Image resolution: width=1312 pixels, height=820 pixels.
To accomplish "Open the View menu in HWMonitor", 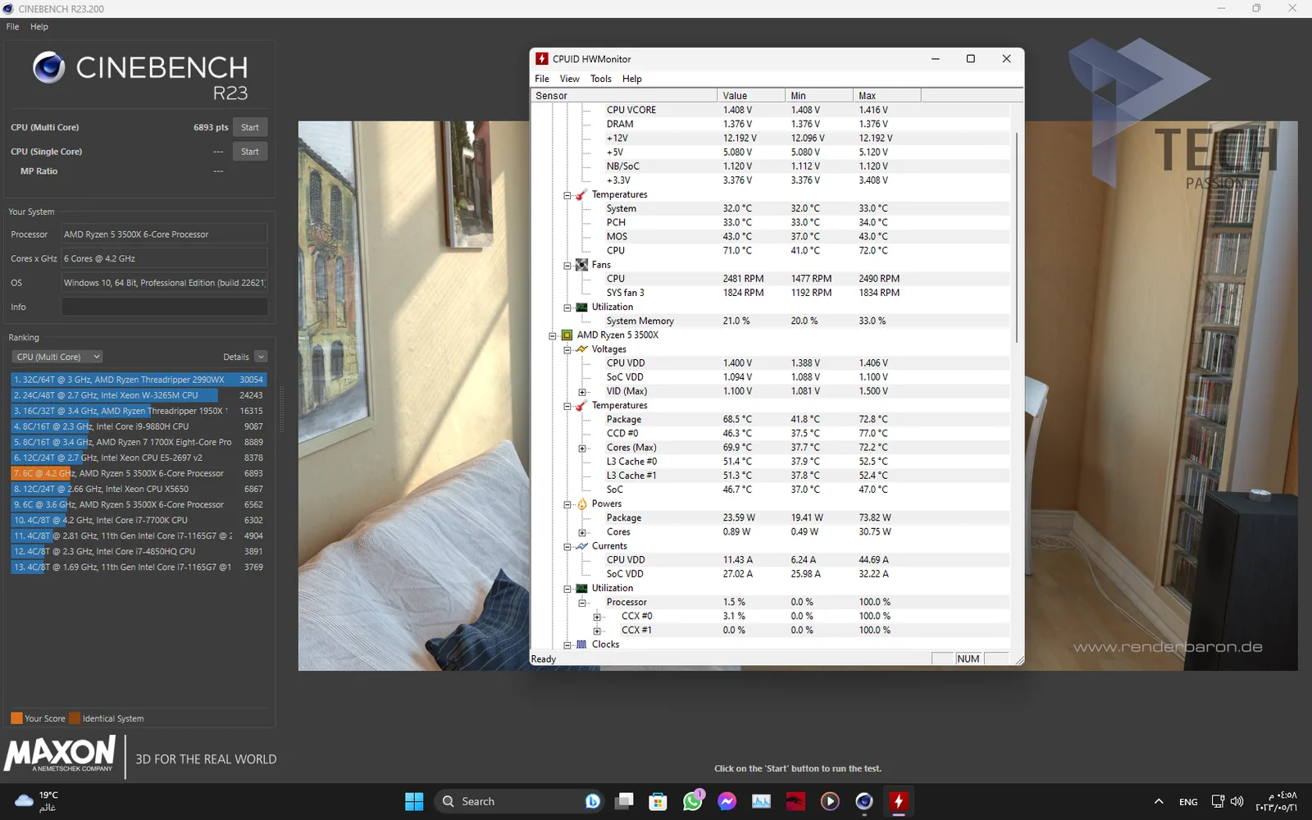I will [569, 79].
